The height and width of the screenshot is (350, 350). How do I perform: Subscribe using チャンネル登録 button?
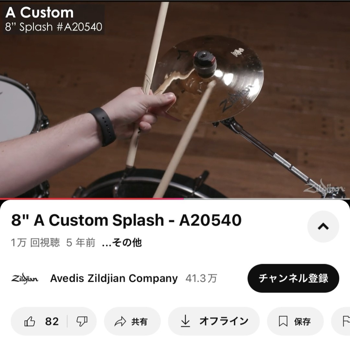click(x=293, y=278)
